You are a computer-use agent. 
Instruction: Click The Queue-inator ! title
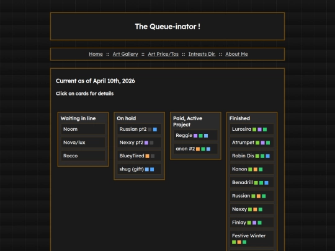167,27
